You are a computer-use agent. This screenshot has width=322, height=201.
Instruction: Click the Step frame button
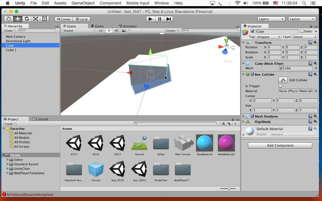coord(168,19)
